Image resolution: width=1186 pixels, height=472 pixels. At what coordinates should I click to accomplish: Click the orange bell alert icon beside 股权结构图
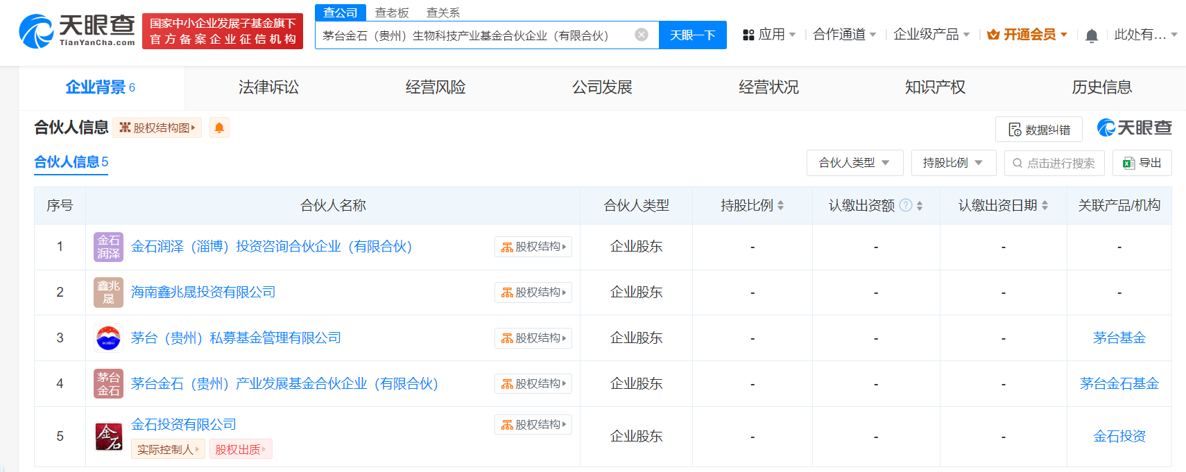coord(219,128)
